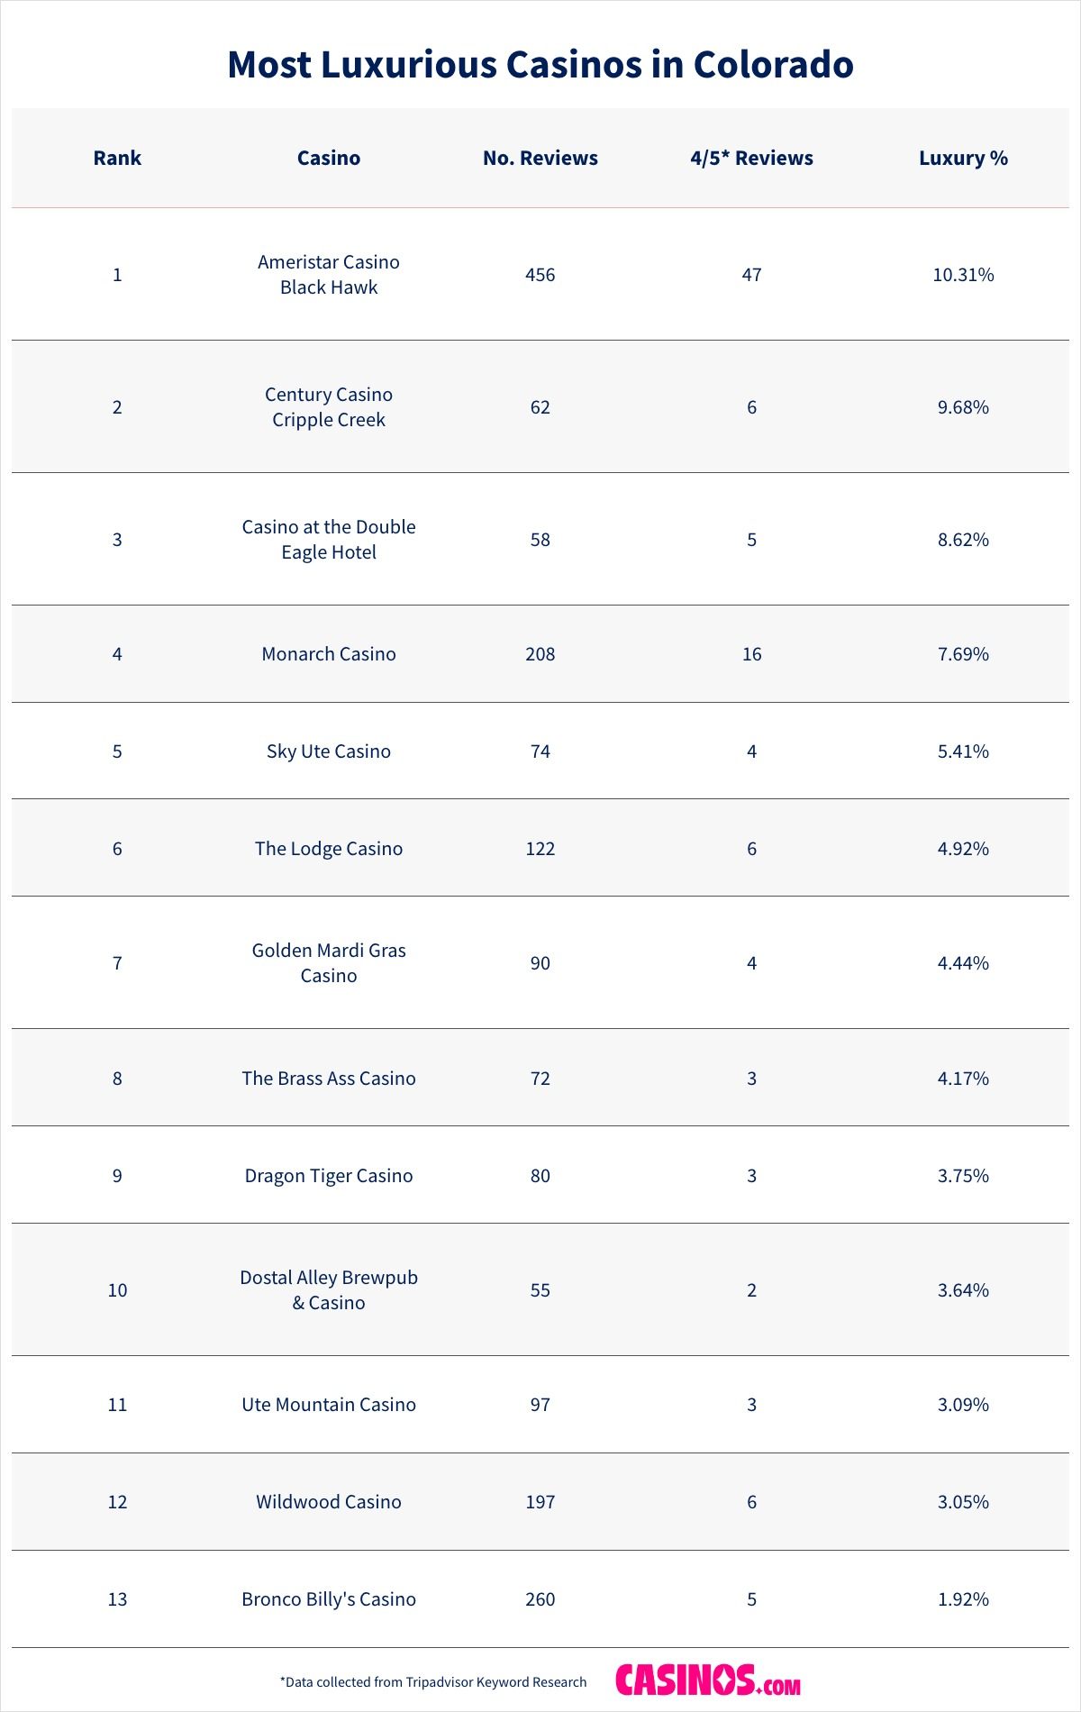The width and height of the screenshot is (1081, 1712).
Task: Select Golden Mardi Gras Casino entry
Action: 329,962
